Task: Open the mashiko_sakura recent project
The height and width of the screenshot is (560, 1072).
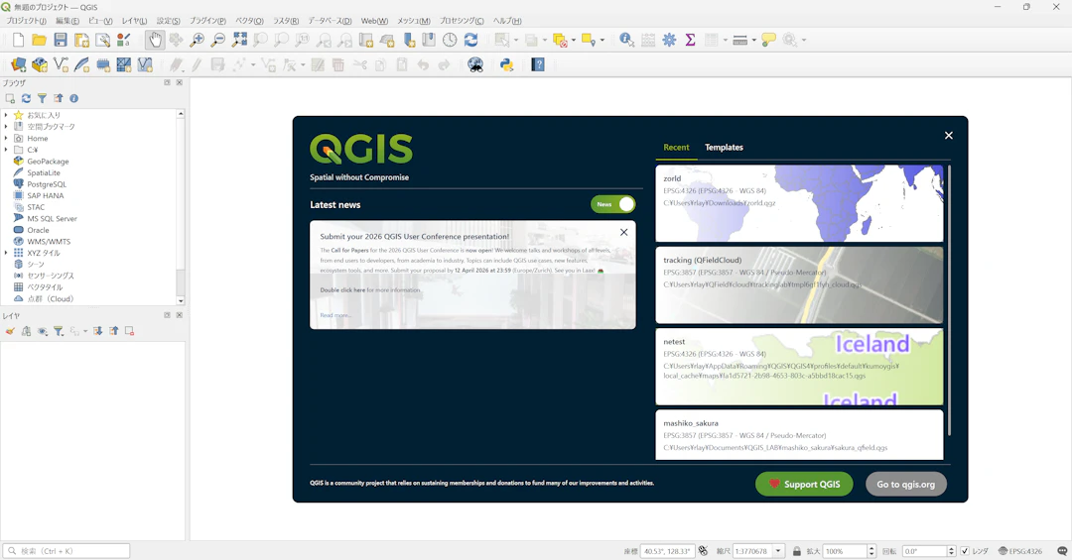Action: tap(799, 435)
